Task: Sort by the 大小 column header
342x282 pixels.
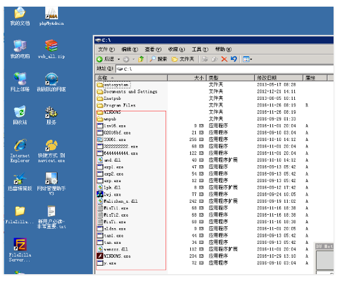Action: (187, 78)
